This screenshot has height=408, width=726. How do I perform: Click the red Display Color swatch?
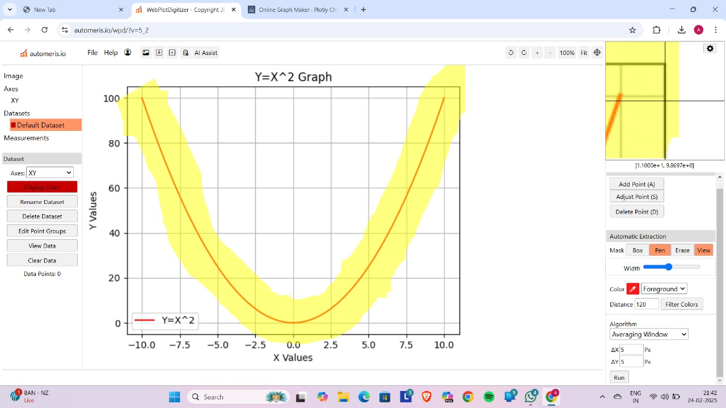click(x=42, y=187)
